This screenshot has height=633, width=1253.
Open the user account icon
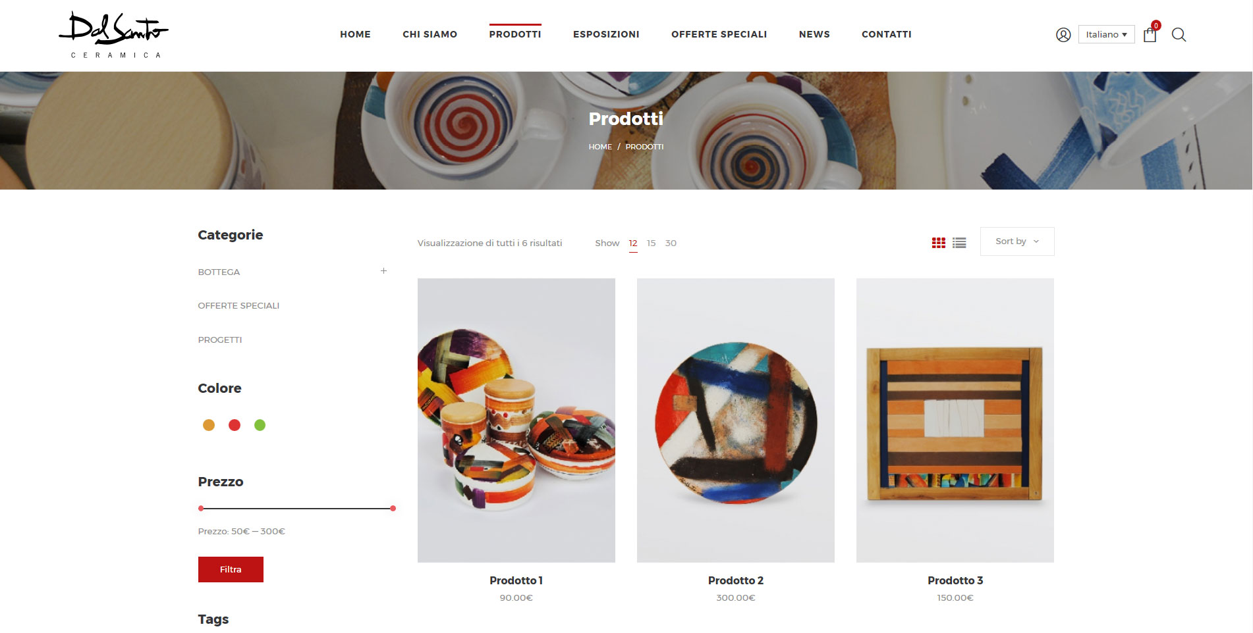click(1063, 35)
